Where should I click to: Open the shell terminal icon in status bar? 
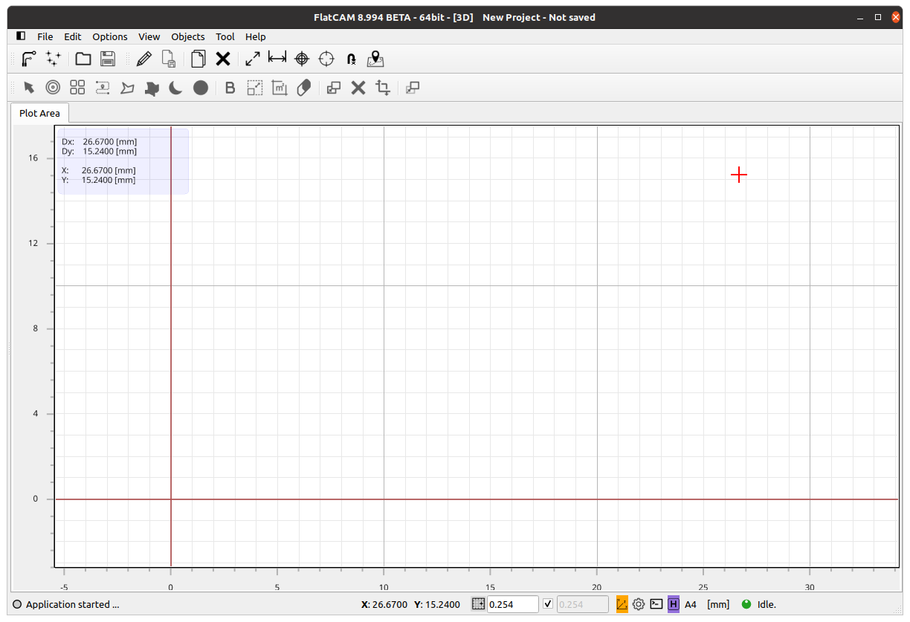coord(656,604)
